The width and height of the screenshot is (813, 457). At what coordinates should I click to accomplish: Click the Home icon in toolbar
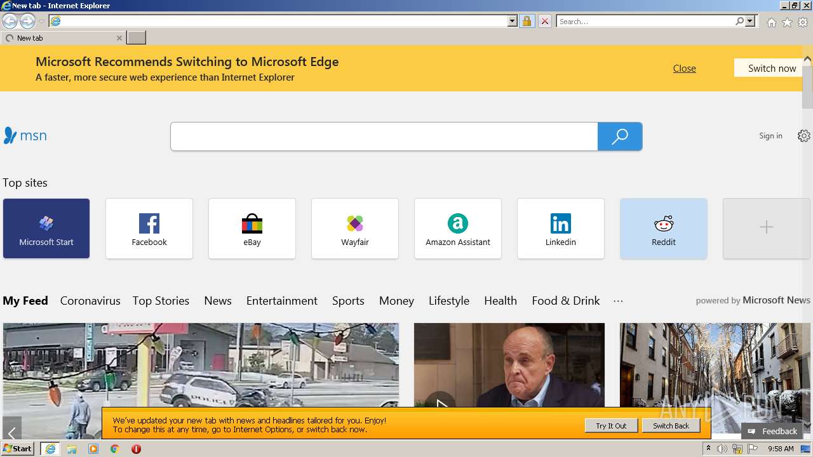pyautogui.click(x=771, y=22)
